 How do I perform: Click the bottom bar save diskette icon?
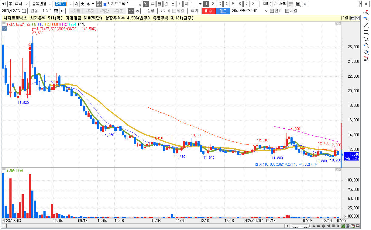tap(348, 226)
